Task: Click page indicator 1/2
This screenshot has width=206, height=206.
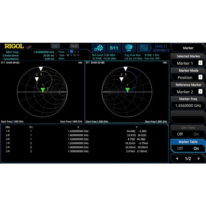Action: tap(188, 159)
